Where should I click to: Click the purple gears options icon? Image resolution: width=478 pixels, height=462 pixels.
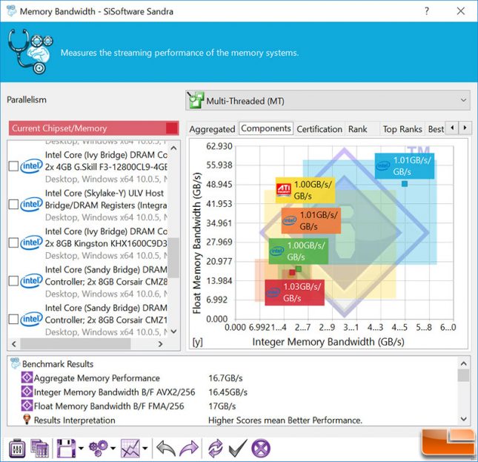pos(98,448)
